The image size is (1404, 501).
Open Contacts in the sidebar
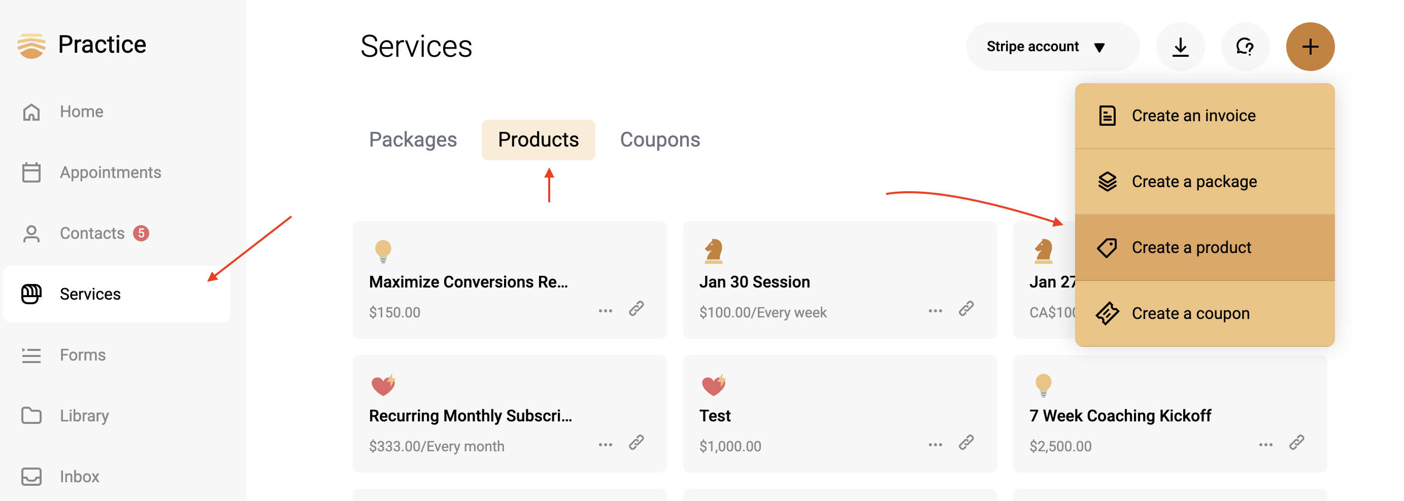93,234
